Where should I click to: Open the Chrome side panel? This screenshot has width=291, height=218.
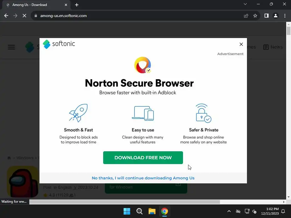(x=267, y=16)
